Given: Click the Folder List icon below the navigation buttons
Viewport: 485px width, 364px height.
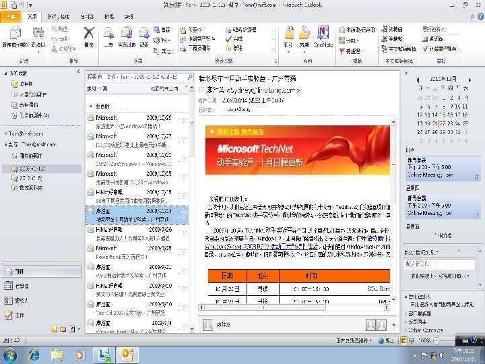Looking at the screenshot, I should point(63,329).
